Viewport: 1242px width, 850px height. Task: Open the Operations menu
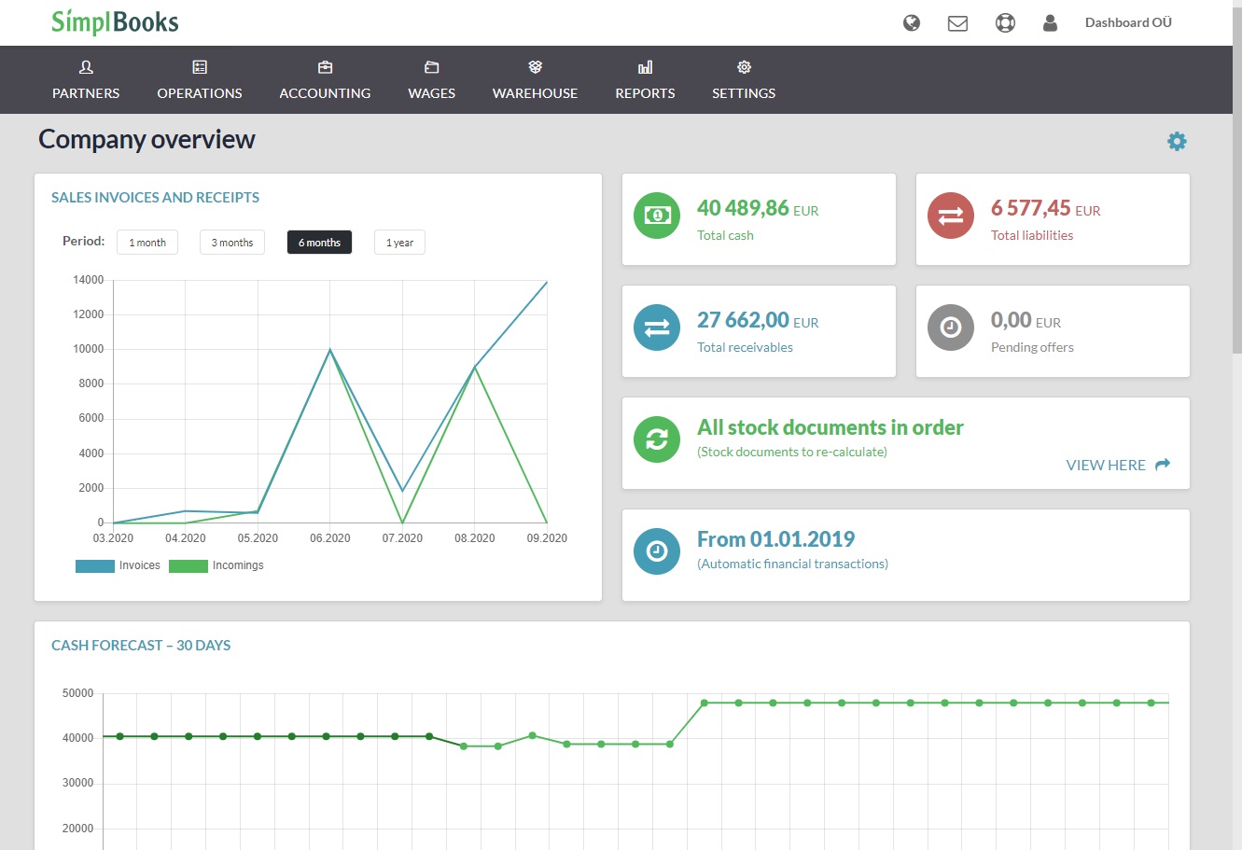[200, 80]
